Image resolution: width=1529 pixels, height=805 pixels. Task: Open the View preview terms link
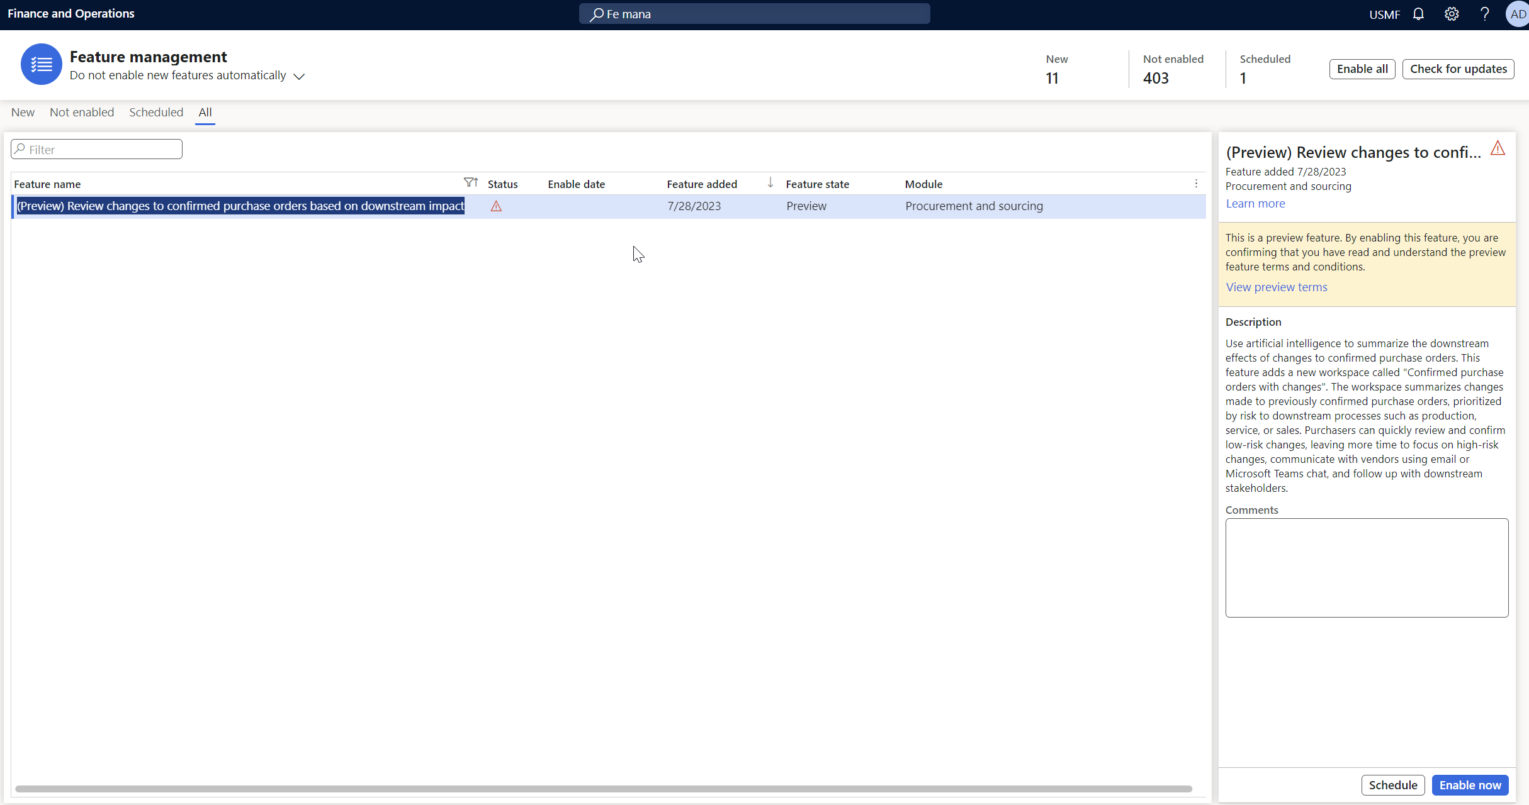1276,286
